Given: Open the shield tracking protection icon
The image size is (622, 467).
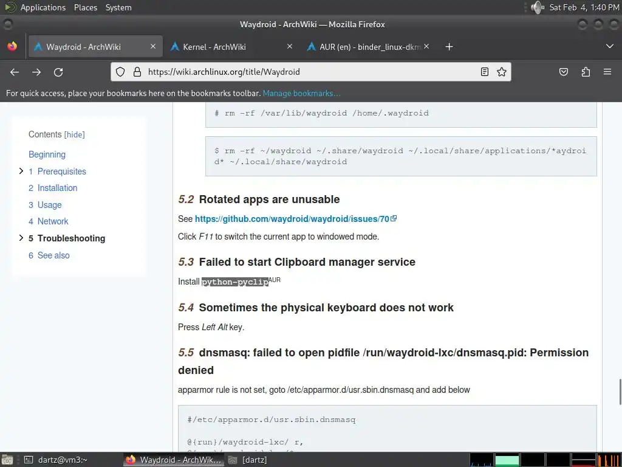Looking at the screenshot, I should pos(120,72).
